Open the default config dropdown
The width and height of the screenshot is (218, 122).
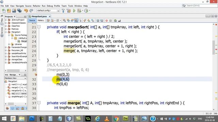[48, 11]
